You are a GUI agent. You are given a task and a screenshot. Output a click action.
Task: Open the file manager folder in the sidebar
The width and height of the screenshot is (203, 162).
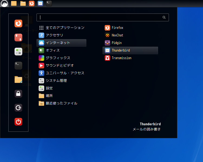[x=18, y=80]
